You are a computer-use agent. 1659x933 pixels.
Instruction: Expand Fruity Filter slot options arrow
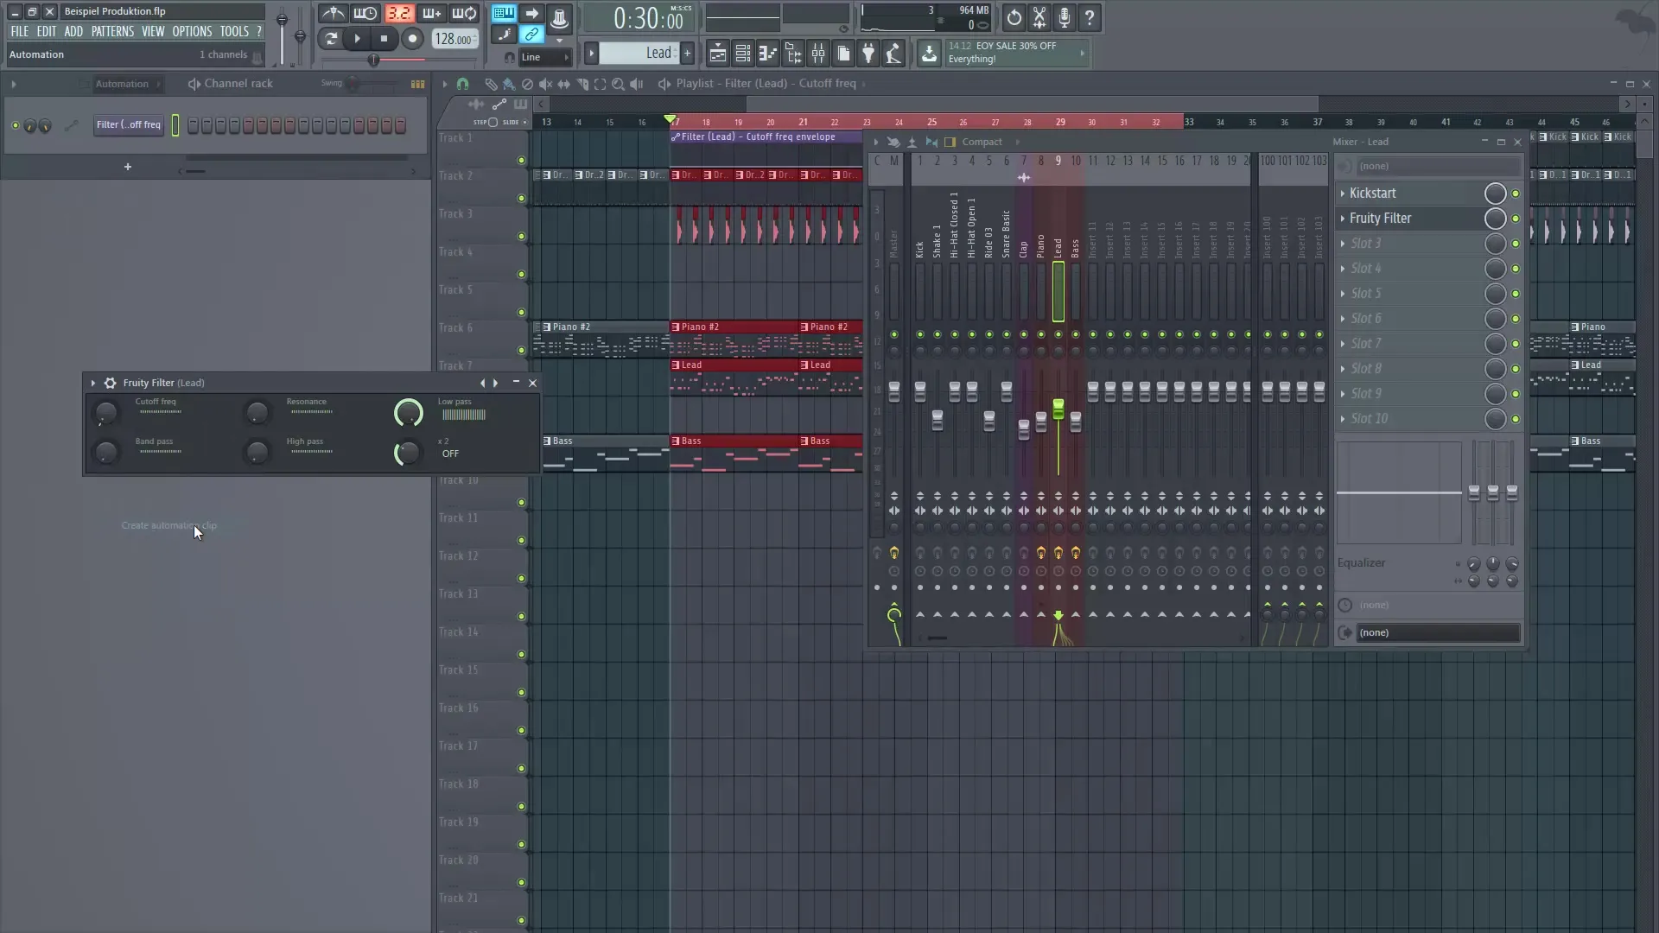coord(1342,219)
